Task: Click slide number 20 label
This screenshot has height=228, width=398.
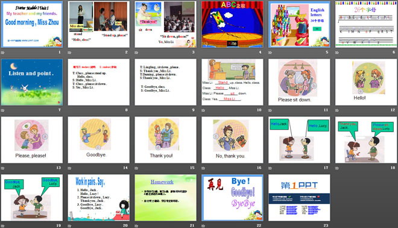Action: [x=125, y=226]
